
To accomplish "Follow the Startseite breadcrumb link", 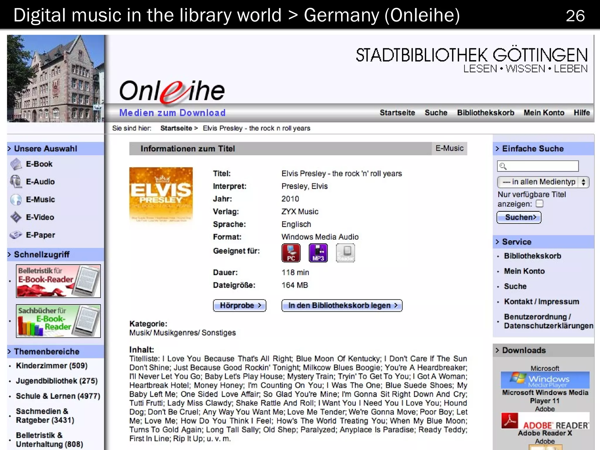I will pos(176,128).
